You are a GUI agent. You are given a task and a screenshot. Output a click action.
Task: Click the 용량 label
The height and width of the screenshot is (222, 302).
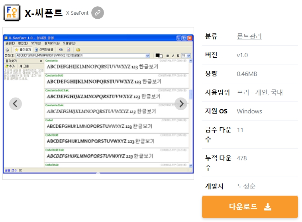tap(211, 74)
